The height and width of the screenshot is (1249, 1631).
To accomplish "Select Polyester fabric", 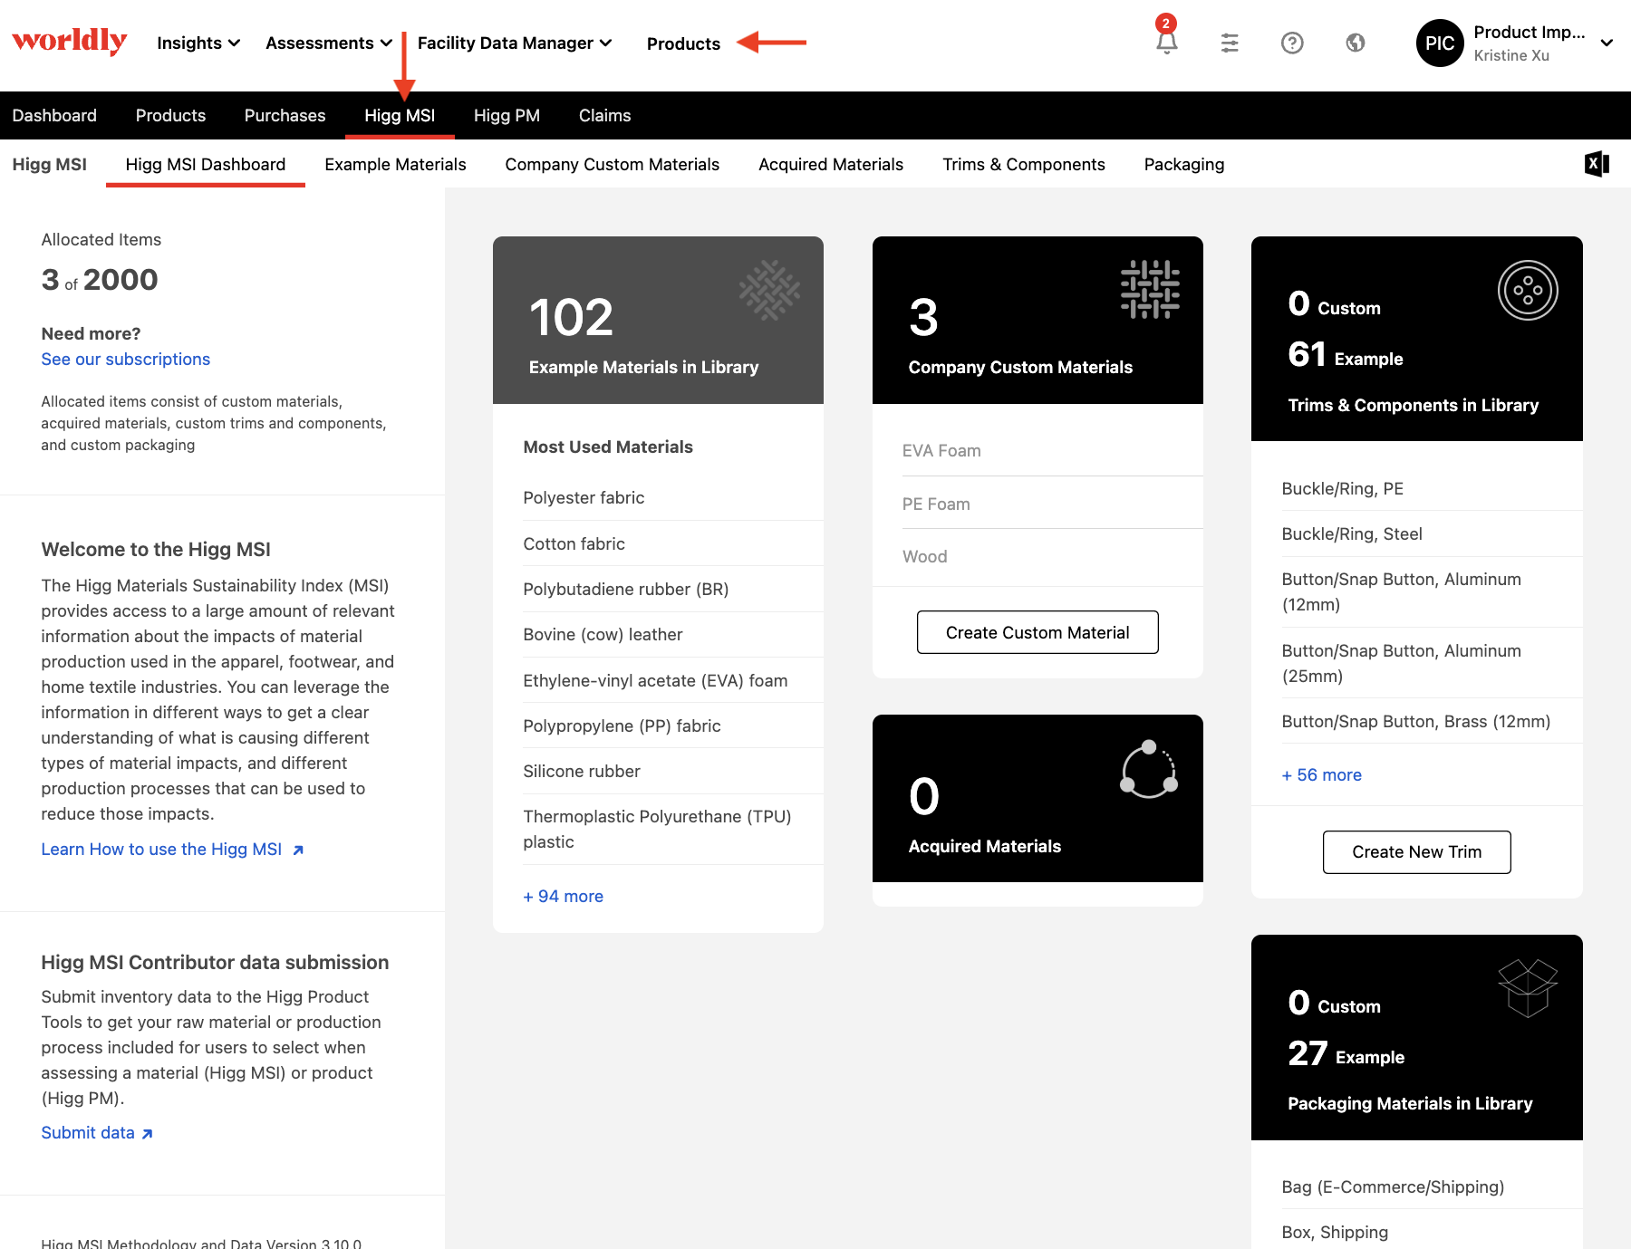I will pos(673,497).
